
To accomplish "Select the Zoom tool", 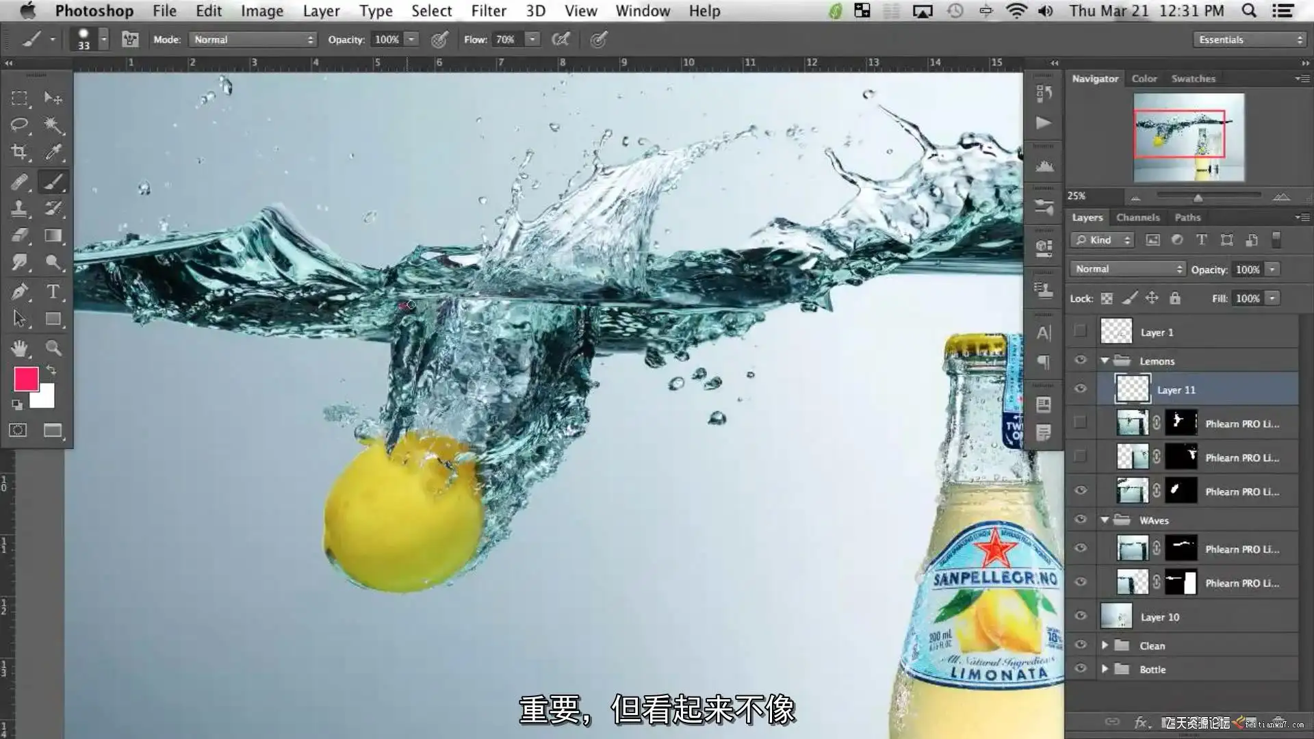I will pyautogui.click(x=53, y=348).
